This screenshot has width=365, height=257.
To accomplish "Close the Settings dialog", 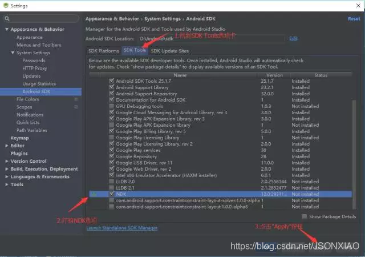I will coord(358,5).
